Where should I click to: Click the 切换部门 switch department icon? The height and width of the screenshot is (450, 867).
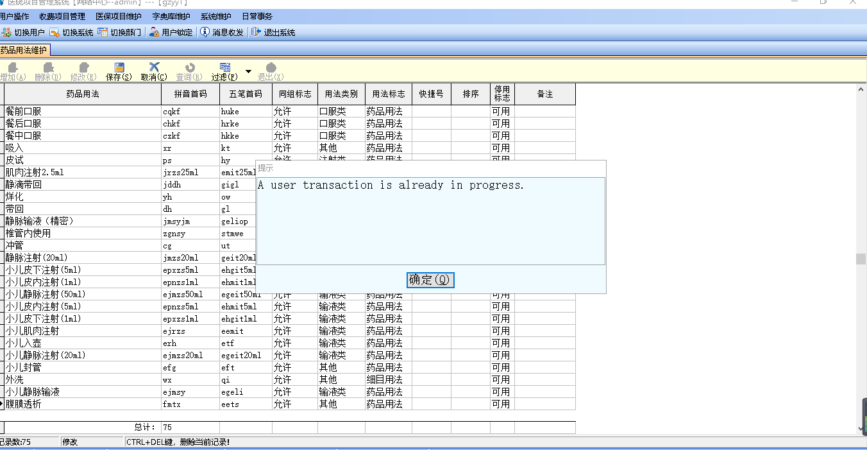pyautogui.click(x=103, y=32)
